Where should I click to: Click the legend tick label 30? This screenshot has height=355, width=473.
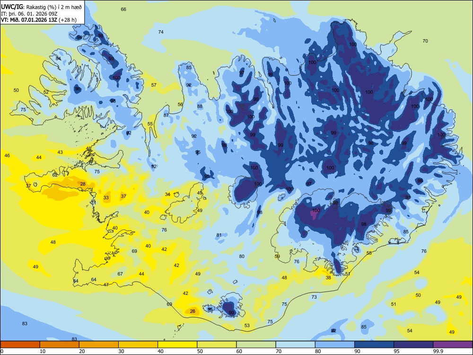point(121,351)
